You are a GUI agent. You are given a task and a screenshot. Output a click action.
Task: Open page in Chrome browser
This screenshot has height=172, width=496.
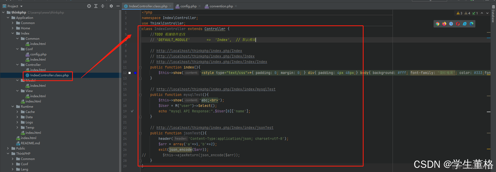click(437, 24)
